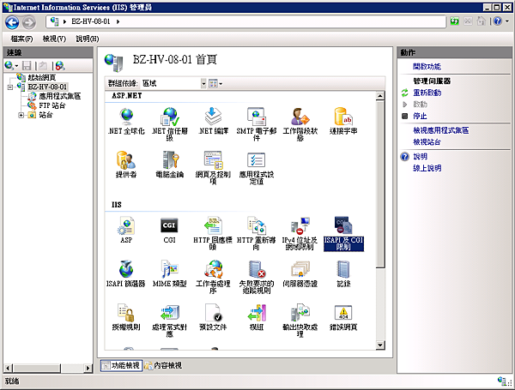
Task: Open the 授權規則 icon
Action: 126,317
